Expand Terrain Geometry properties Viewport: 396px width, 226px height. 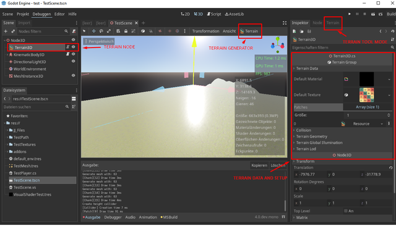pos(311,136)
